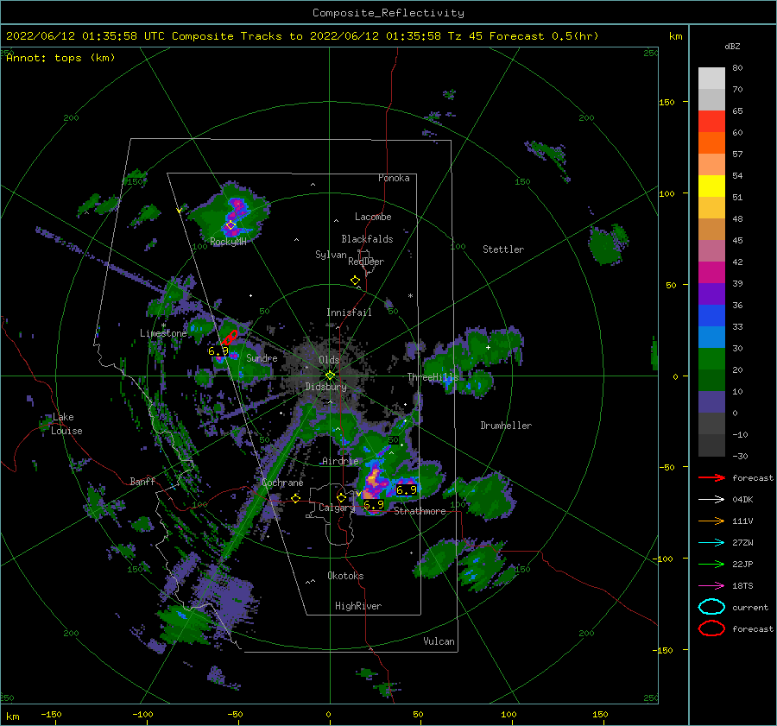This screenshot has height=726, width=777.
Task: Click the Stettler town label
Action: click(503, 249)
